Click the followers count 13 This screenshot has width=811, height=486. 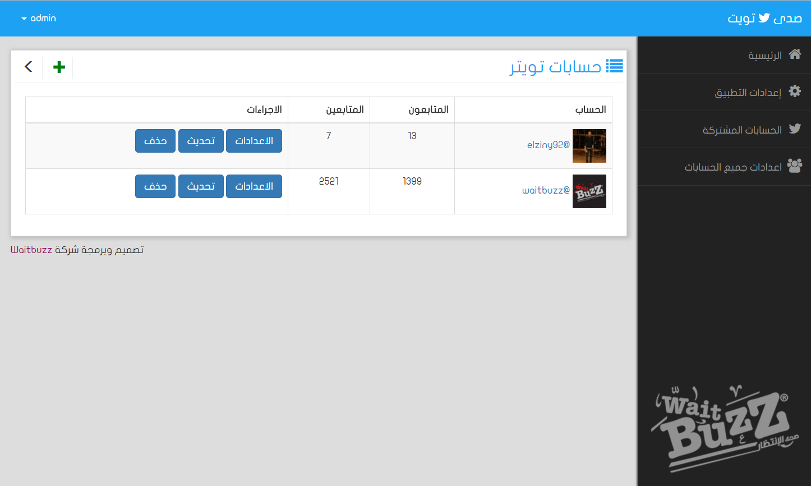coord(412,136)
